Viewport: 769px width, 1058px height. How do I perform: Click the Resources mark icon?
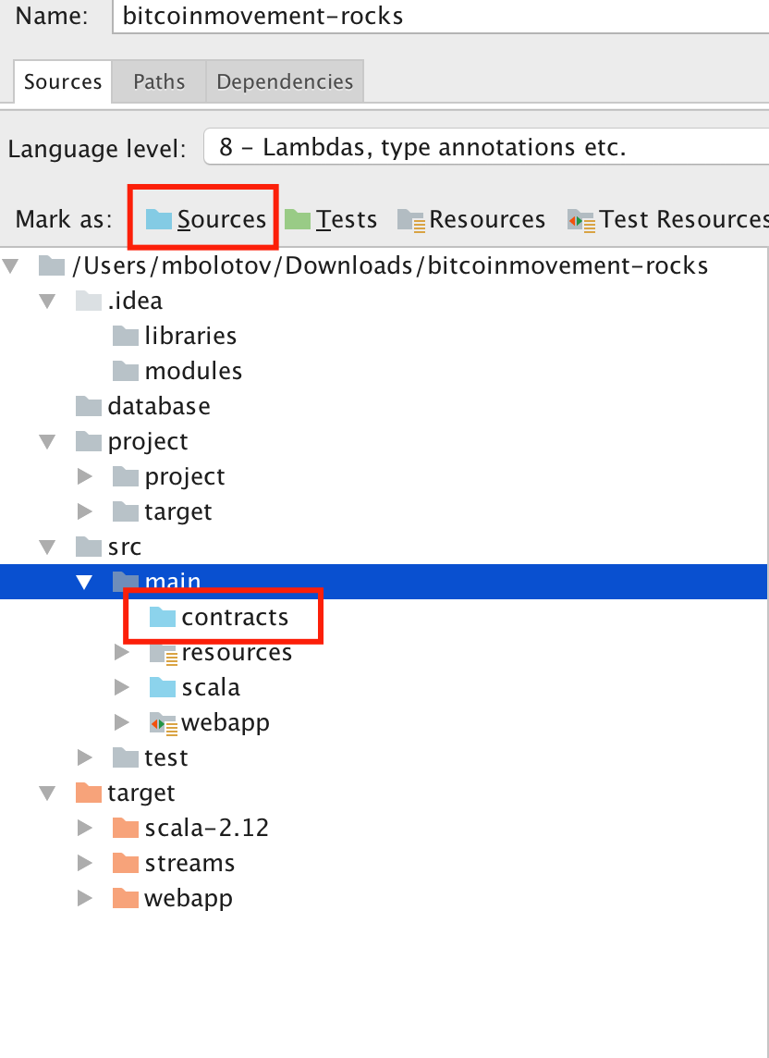tap(411, 218)
